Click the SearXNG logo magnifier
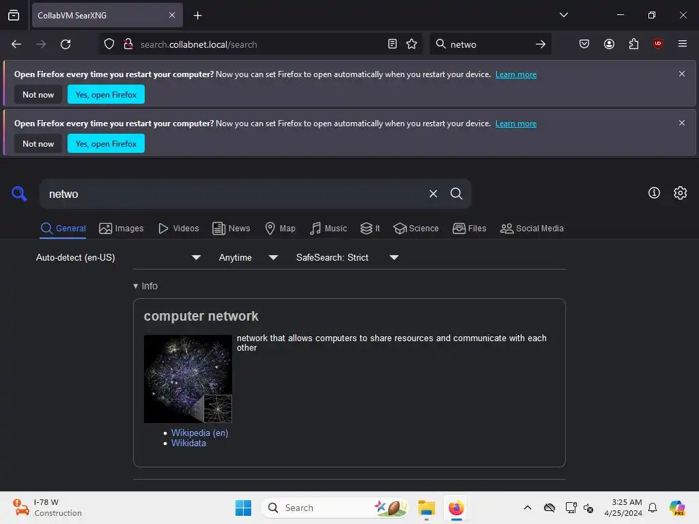699x524 pixels. pyautogui.click(x=19, y=194)
